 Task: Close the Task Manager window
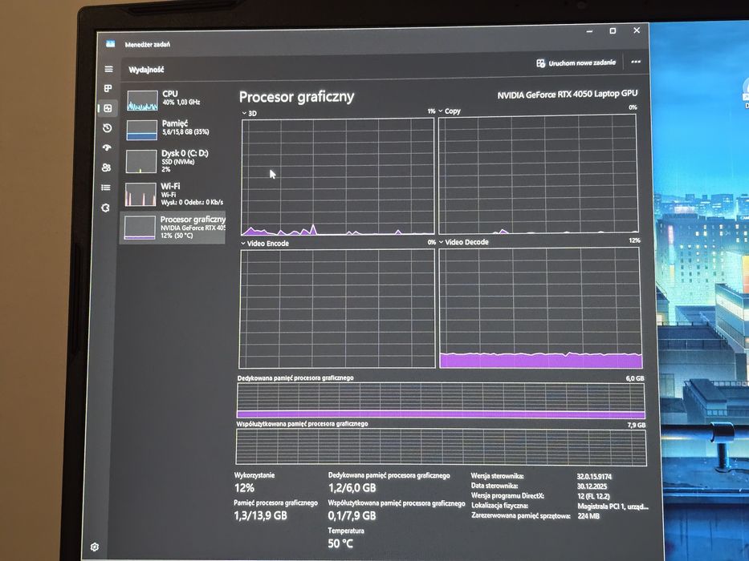pos(637,30)
